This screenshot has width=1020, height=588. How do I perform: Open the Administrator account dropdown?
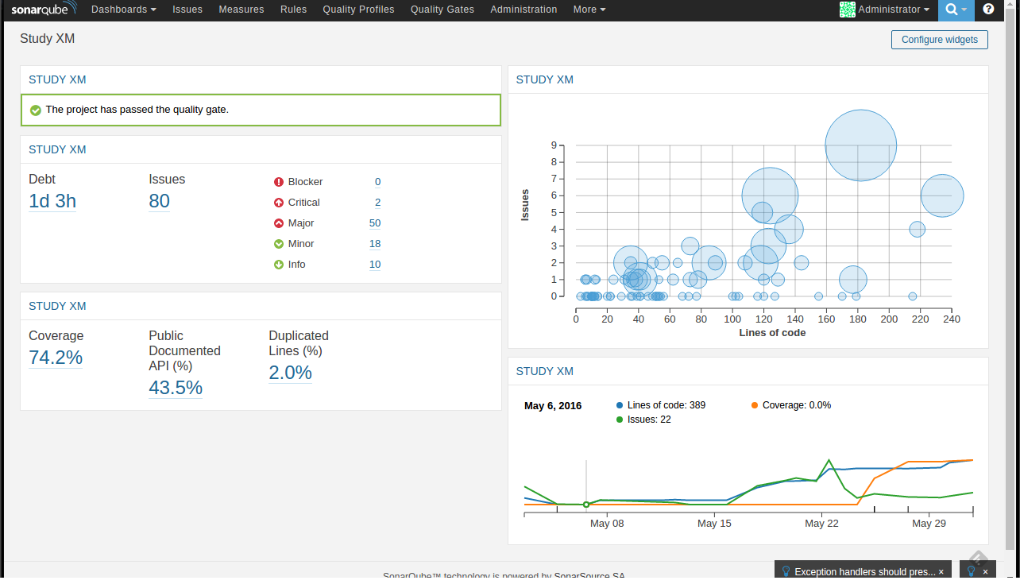click(894, 10)
